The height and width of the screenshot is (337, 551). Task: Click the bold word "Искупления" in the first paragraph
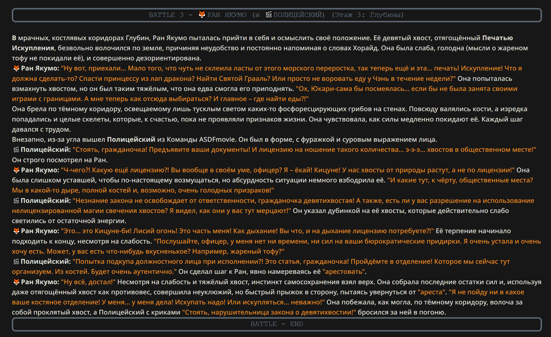pyautogui.click(x=33, y=48)
